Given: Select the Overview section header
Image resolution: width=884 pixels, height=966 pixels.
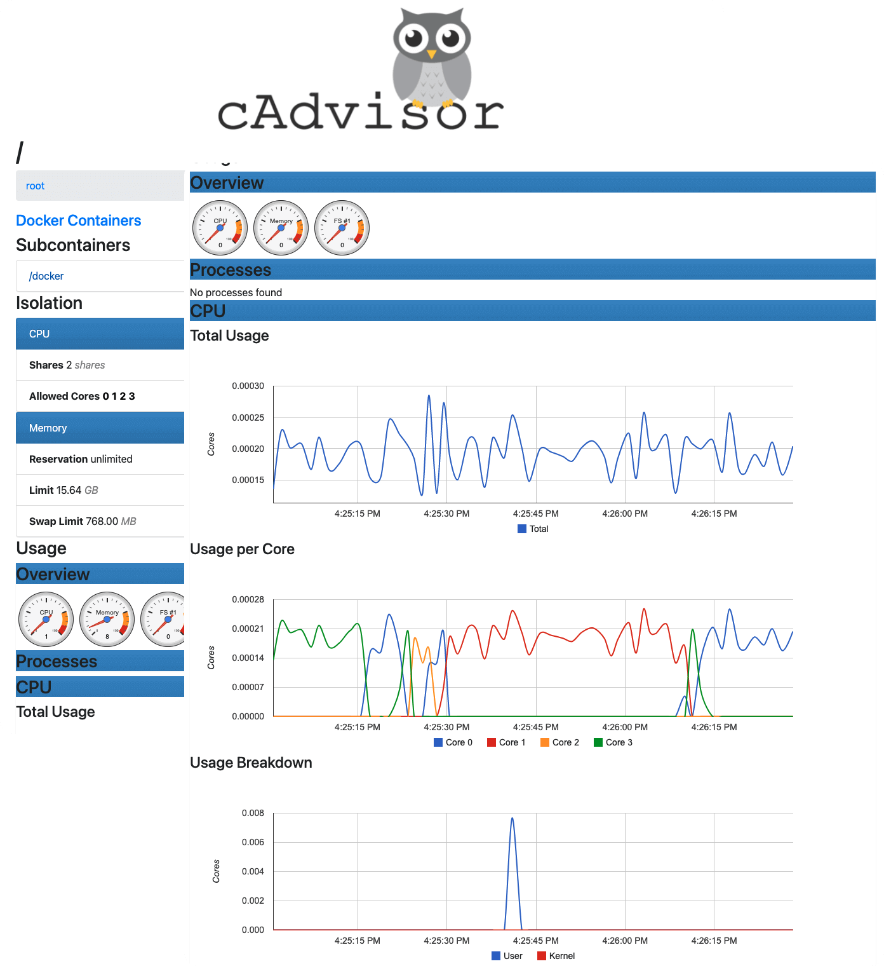Looking at the screenshot, I should [x=532, y=183].
